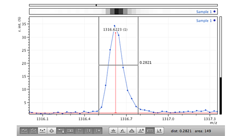Click the 0.2821 ruler distance label
Viewport: 242px width, 136px height.
coord(145,63)
